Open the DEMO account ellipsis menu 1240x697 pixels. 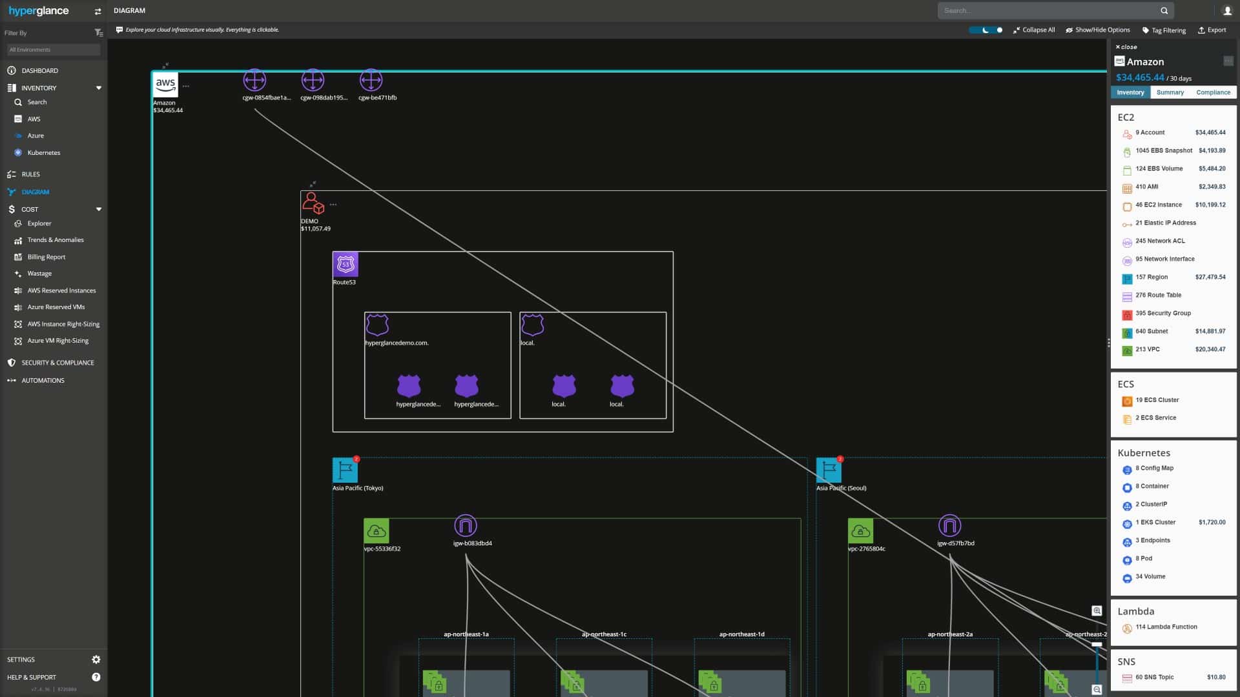click(x=333, y=205)
